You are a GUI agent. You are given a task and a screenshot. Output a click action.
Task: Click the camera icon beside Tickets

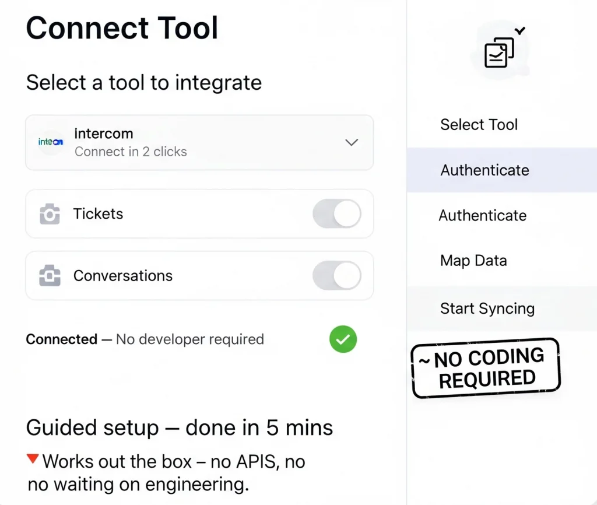(50, 215)
